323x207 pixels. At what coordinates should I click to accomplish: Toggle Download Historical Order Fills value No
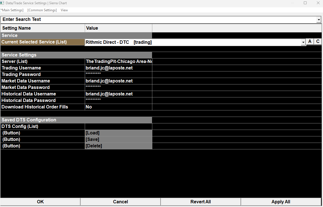118,107
